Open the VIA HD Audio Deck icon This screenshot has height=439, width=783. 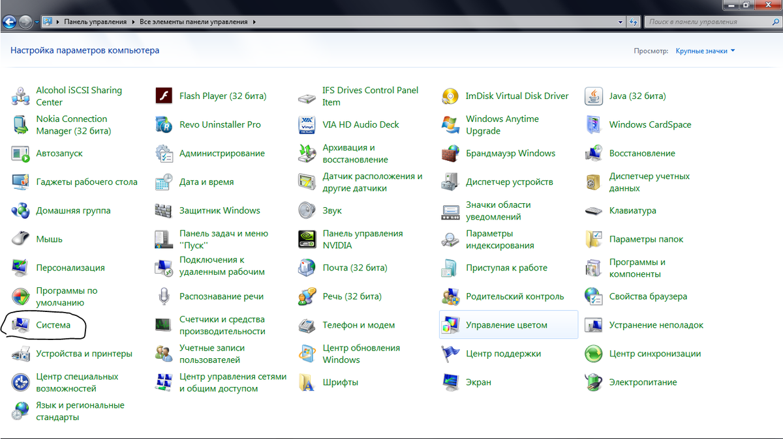click(307, 124)
